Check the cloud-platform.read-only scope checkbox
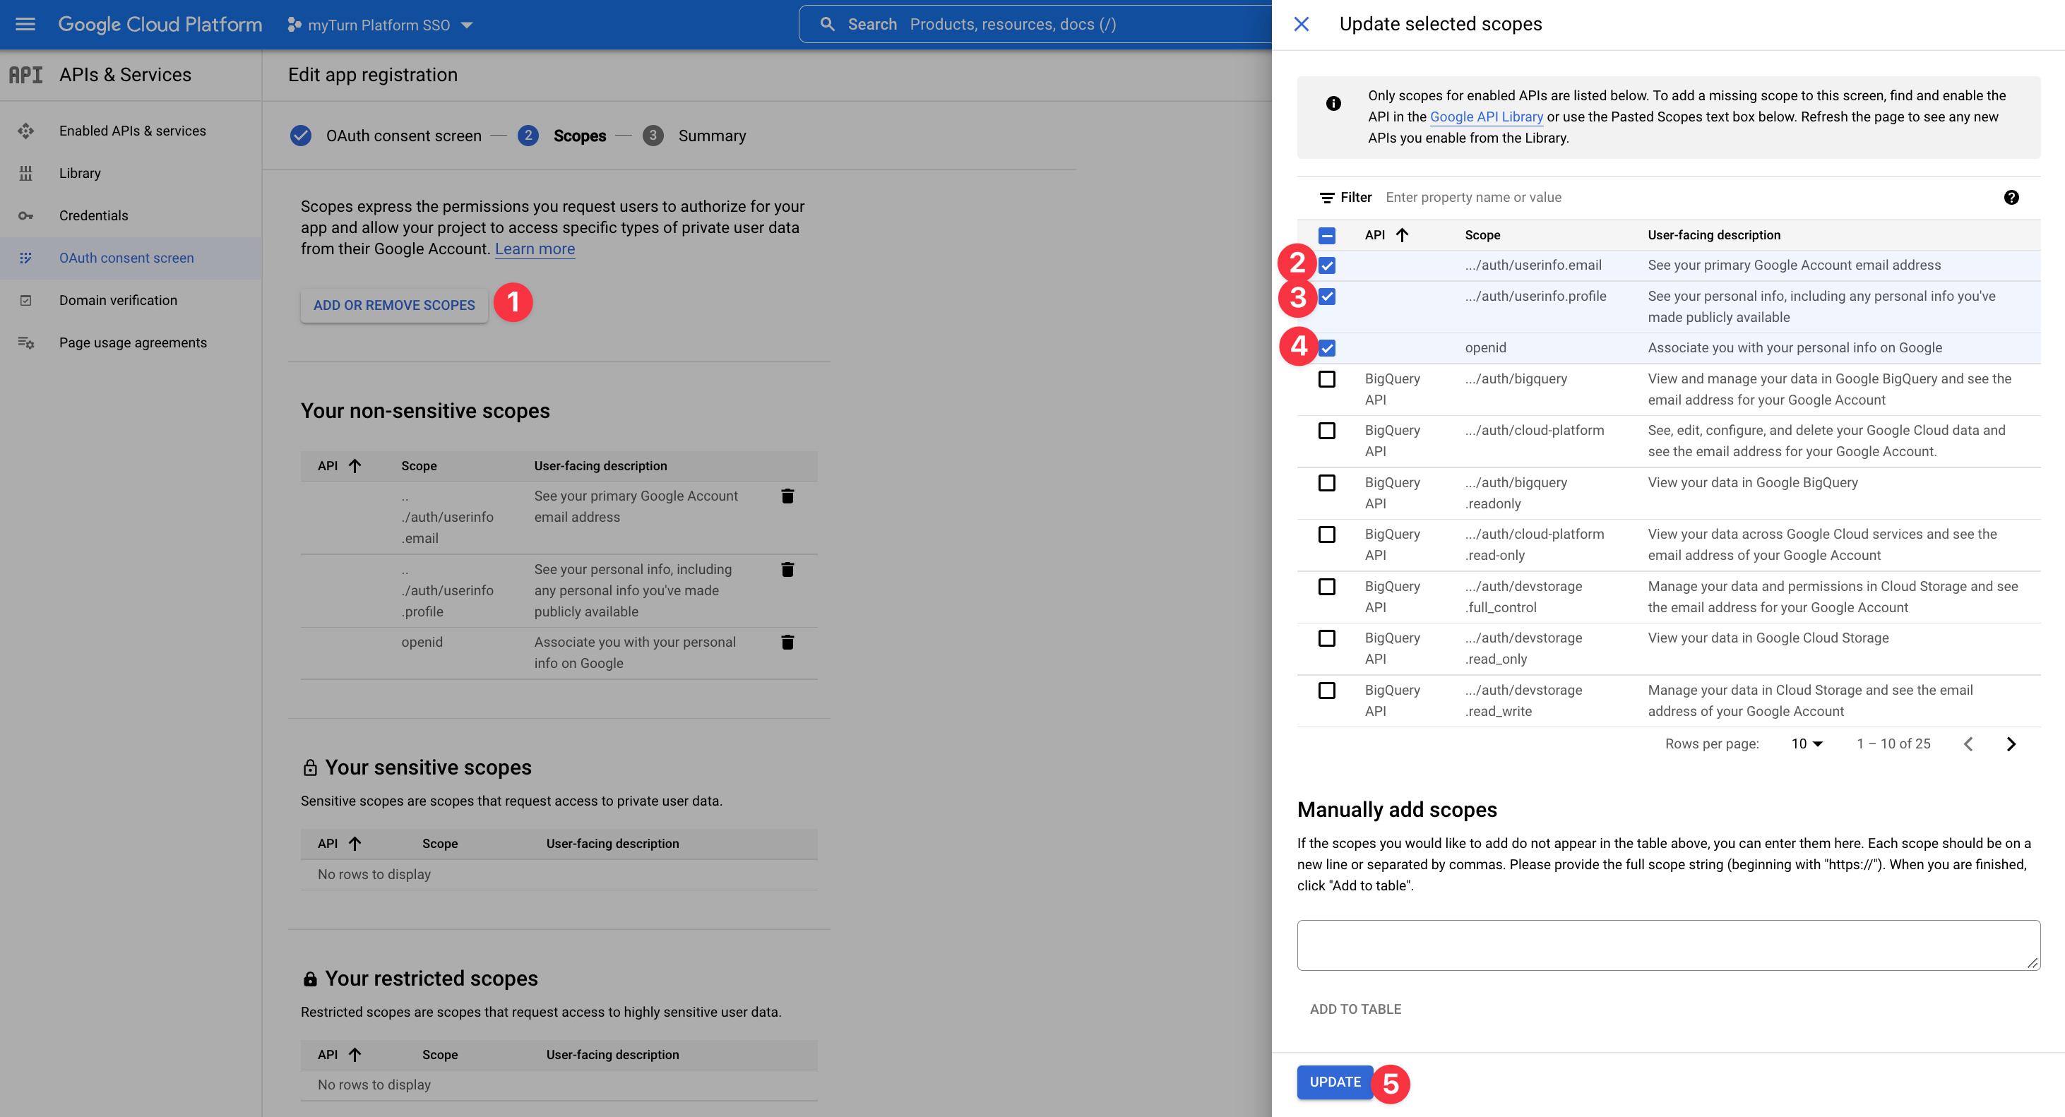This screenshot has height=1117, width=2065. pos(1327,534)
